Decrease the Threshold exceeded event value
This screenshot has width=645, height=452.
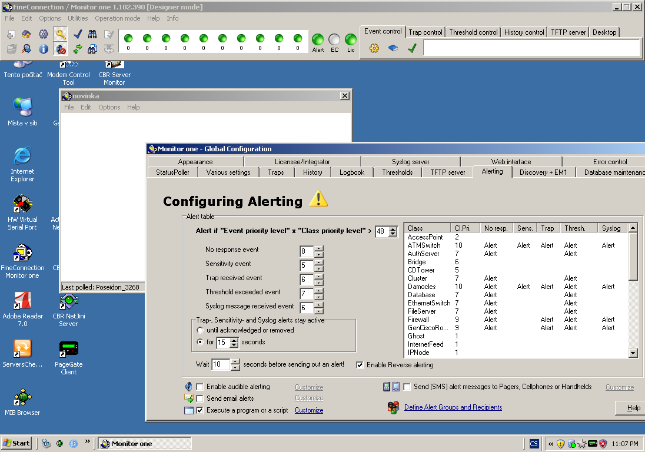coord(319,297)
